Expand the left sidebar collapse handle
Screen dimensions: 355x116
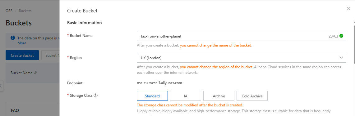1,86
